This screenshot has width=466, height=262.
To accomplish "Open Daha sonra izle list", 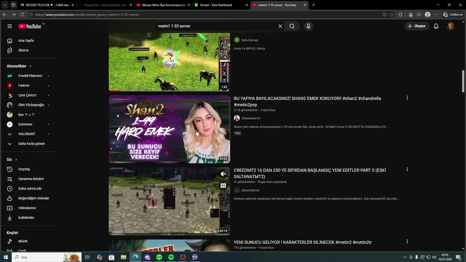I will coord(28,188).
